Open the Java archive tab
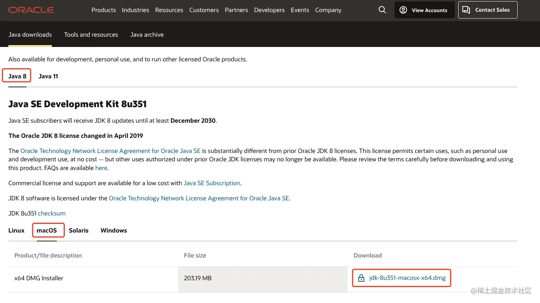This screenshot has width=540, height=303. pyautogui.click(x=147, y=34)
